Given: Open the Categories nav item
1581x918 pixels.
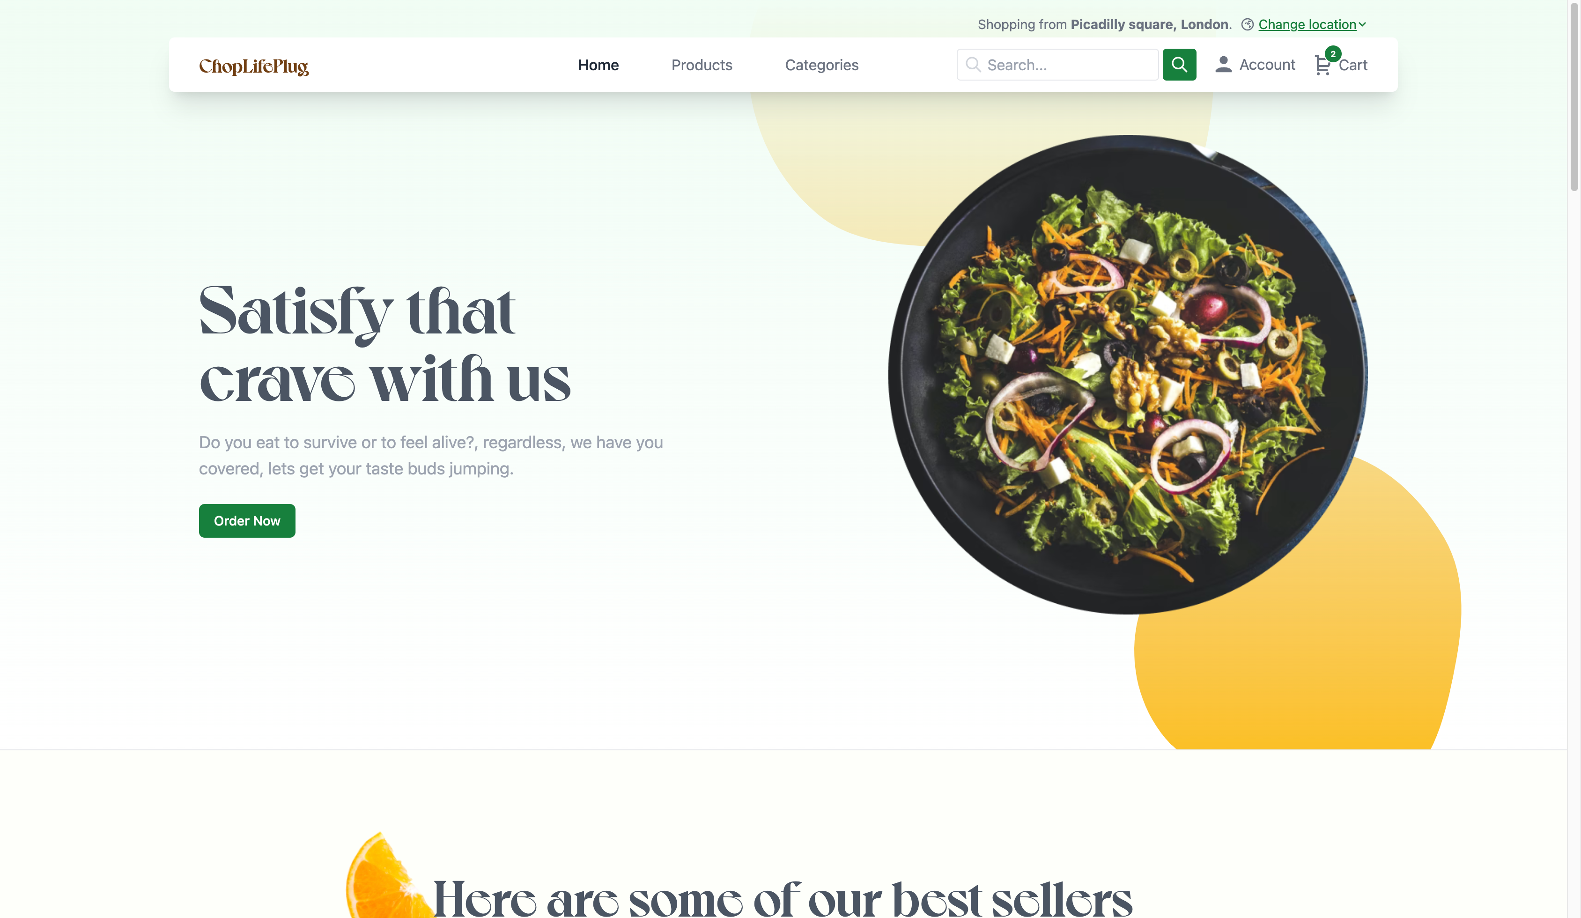Looking at the screenshot, I should pyautogui.click(x=821, y=65).
